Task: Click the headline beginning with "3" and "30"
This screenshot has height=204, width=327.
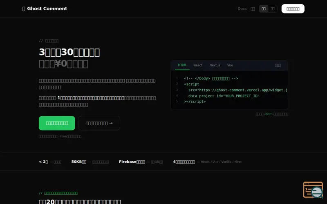Action: (x=69, y=52)
